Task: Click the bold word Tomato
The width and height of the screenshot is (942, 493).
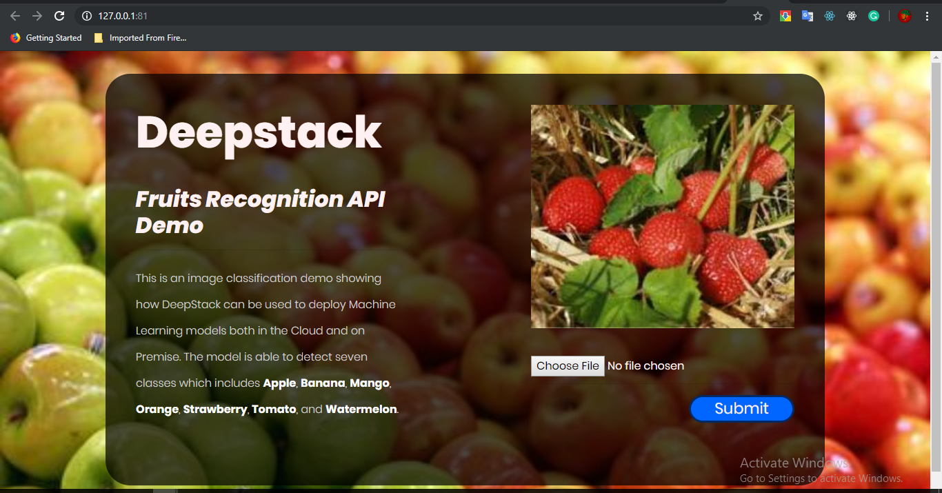Action: [274, 409]
